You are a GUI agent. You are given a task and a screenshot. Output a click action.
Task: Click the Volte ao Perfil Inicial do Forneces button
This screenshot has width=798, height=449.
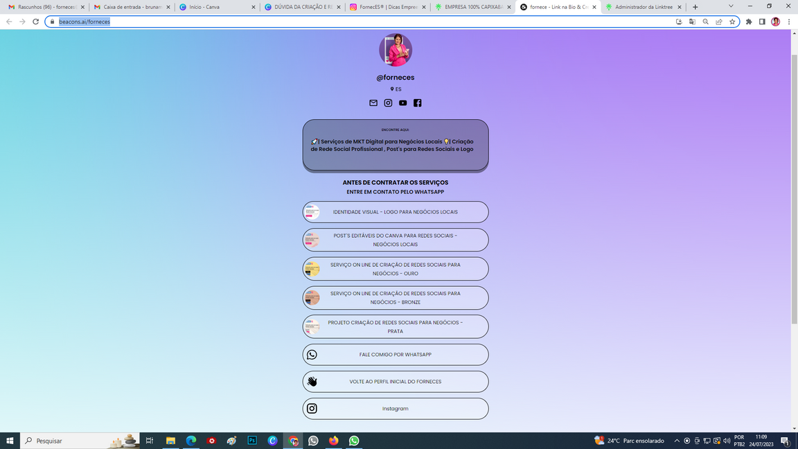(x=396, y=382)
